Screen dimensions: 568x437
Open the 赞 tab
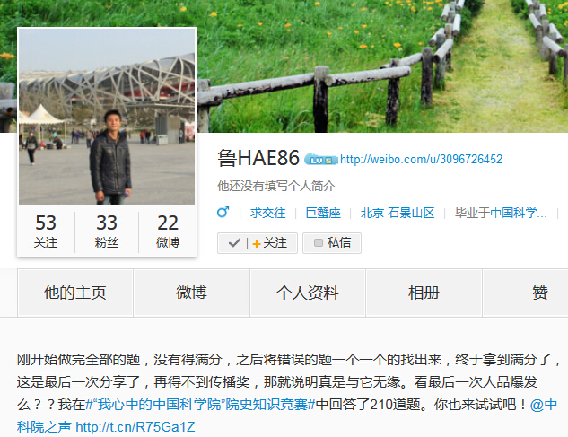(x=540, y=293)
